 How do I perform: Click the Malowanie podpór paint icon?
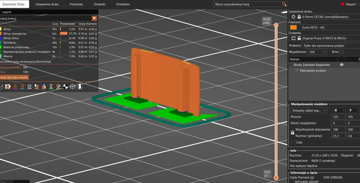[297, 71]
